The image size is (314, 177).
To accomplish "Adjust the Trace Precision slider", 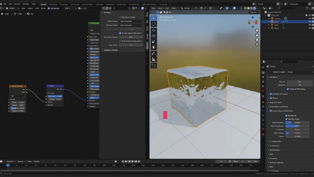I will coord(297,122).
